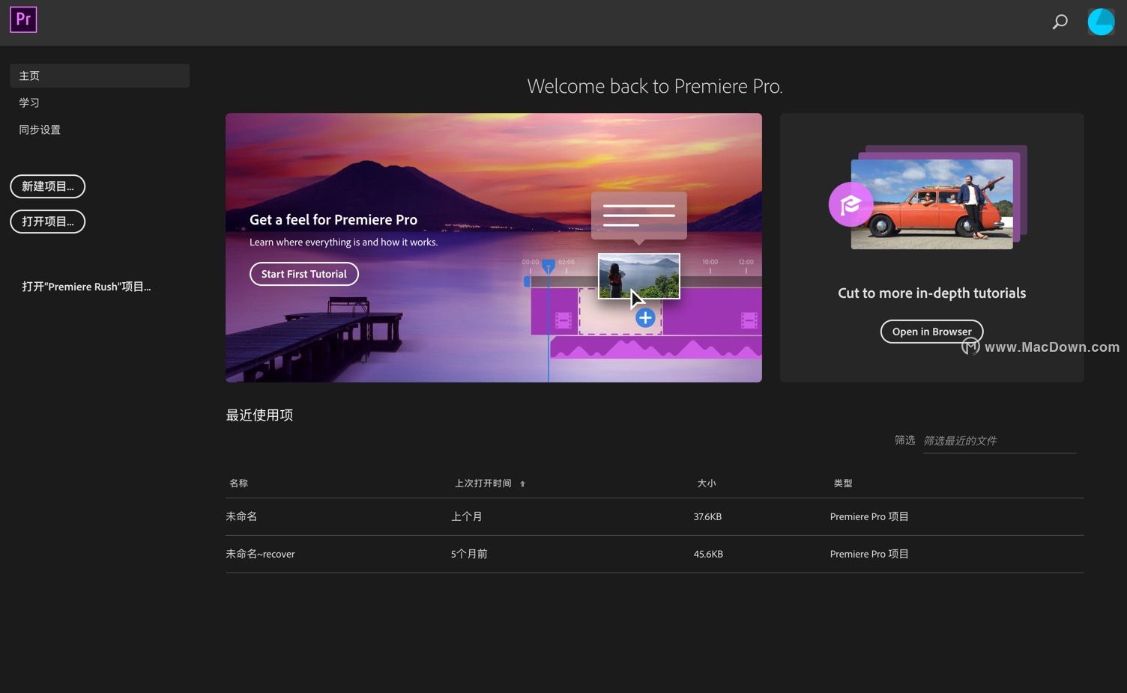Click the sort arrow beside 上次打开时间

pos(522,484)
